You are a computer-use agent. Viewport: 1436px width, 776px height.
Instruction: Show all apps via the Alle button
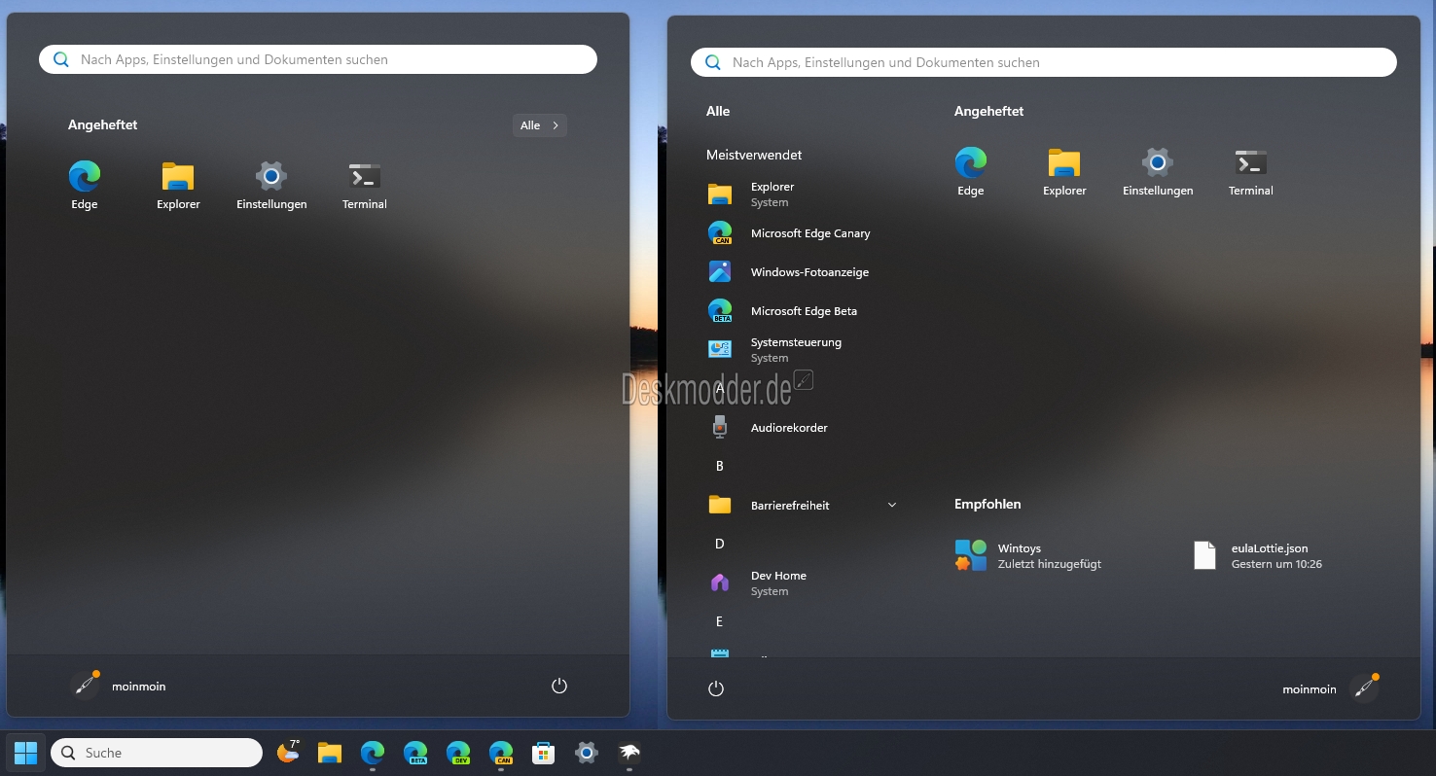click(x=540, y=125)
